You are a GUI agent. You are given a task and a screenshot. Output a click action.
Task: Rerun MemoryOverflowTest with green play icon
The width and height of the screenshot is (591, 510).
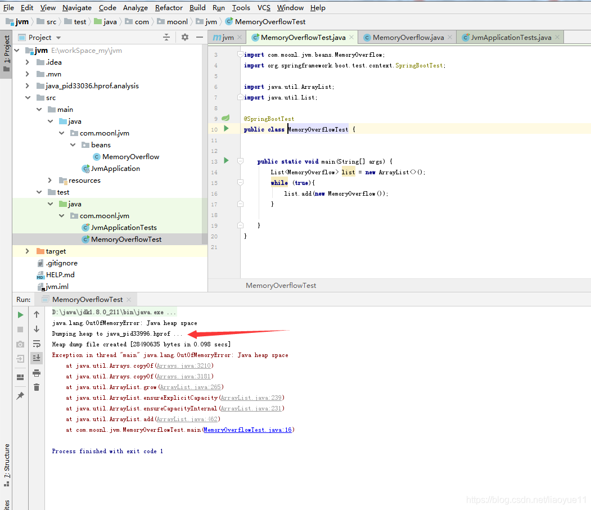coord(20,315)
